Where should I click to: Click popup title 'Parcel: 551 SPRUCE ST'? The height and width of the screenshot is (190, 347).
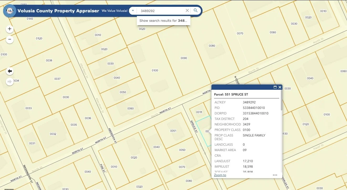click(x=231, y=94)
